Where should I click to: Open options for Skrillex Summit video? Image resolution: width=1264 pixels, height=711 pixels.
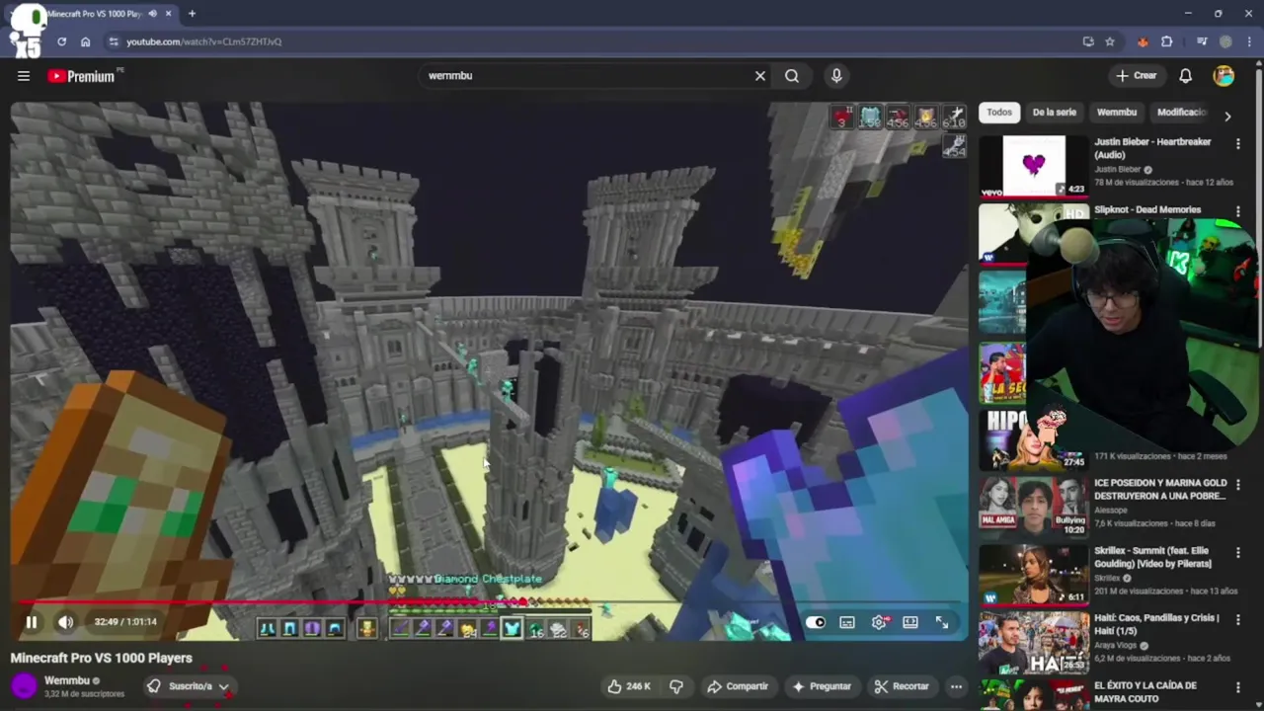pos(1237,554)
